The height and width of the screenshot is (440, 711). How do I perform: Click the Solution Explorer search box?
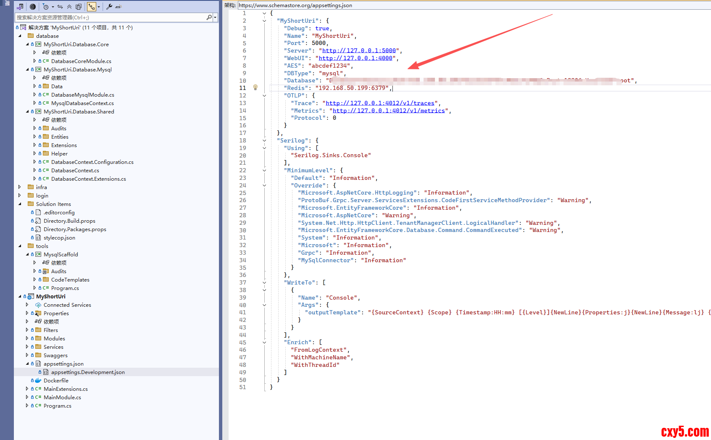pos(110,17)
